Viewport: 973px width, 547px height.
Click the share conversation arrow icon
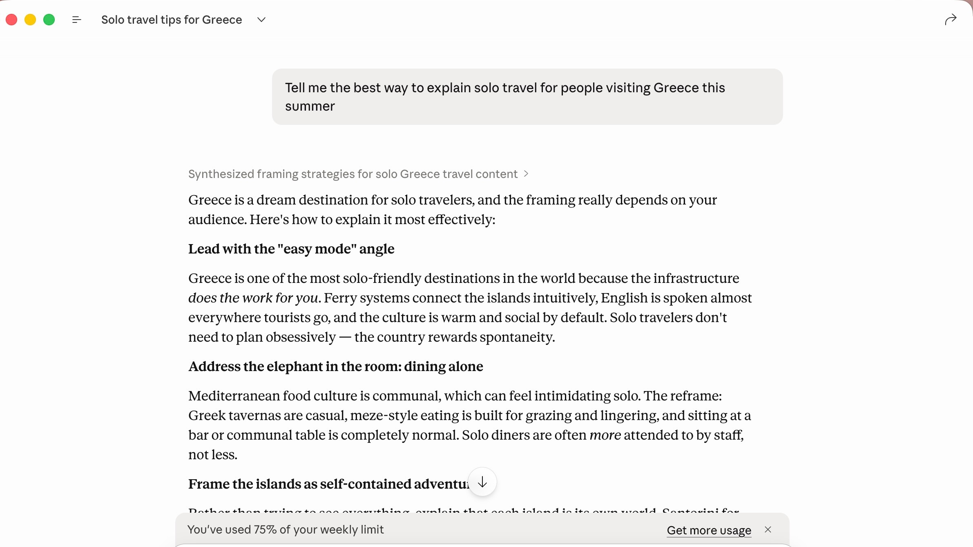951,20
